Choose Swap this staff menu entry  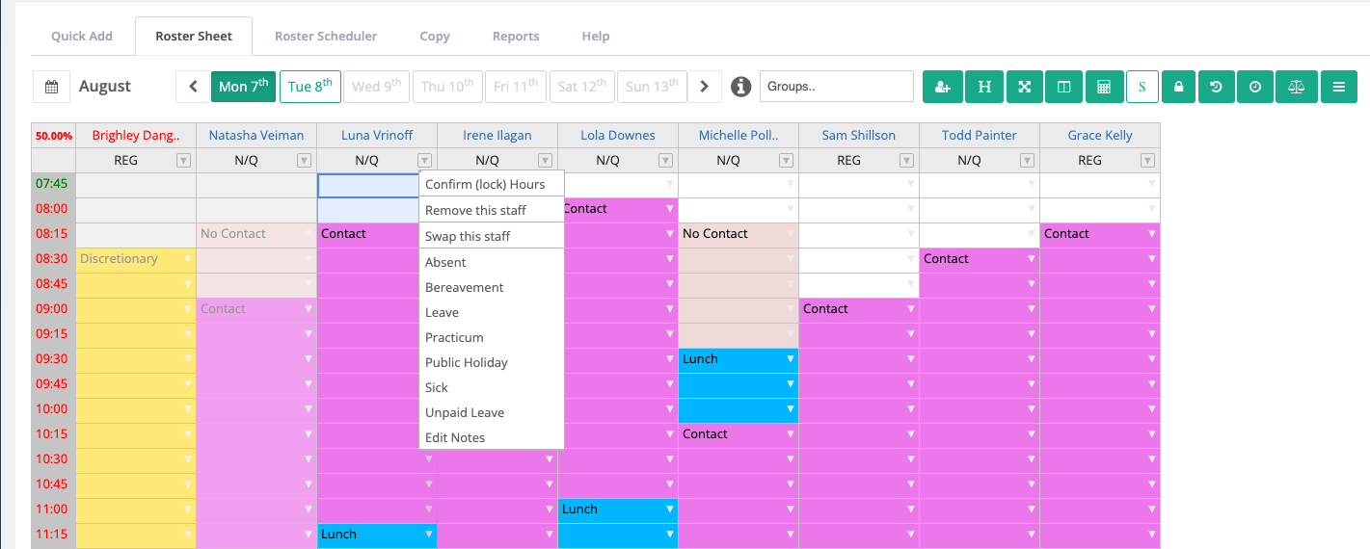(x=492, y=236)
